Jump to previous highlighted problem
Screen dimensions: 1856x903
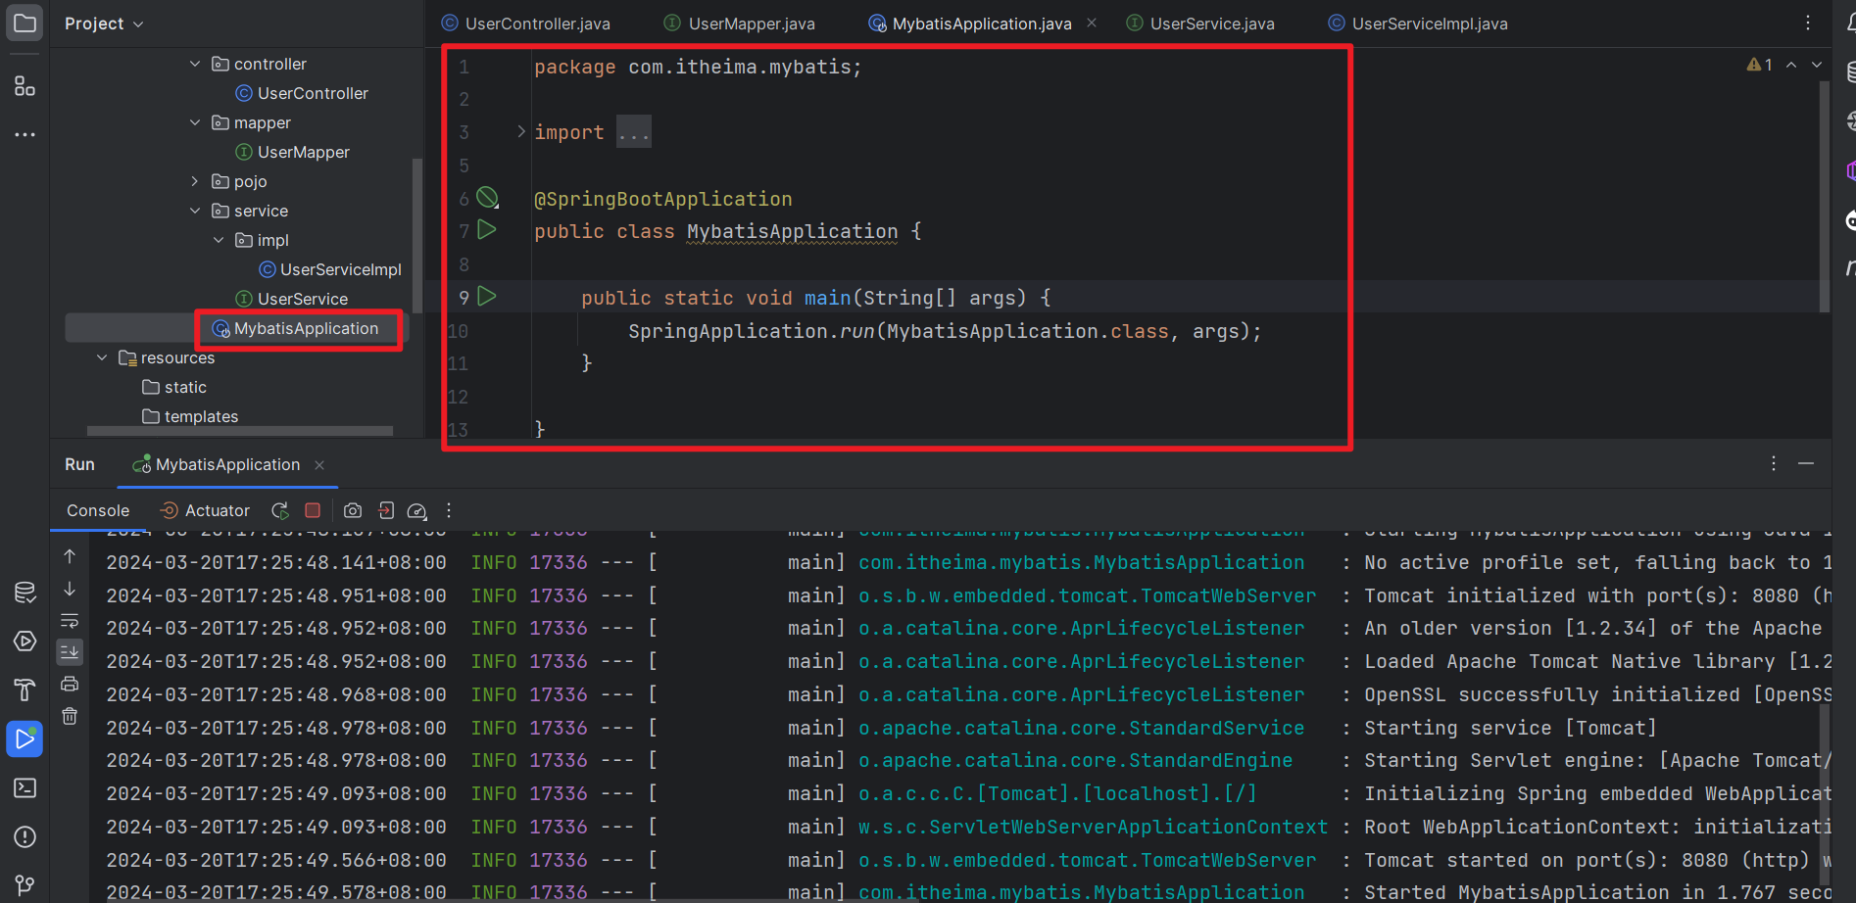click(x=1791, y=65)
